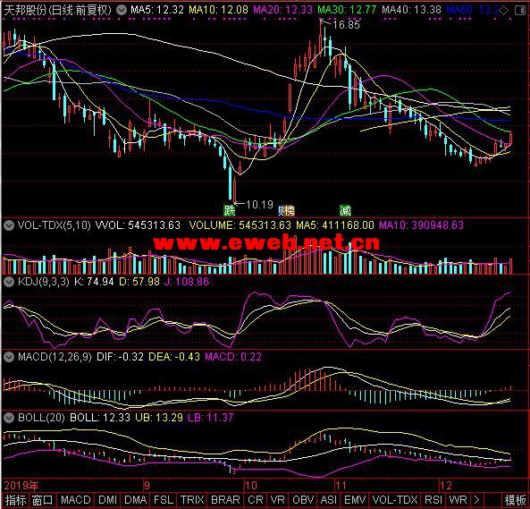The image size is (530, 509).
Task: Click the 窗口 button
Action: point(42,500)
